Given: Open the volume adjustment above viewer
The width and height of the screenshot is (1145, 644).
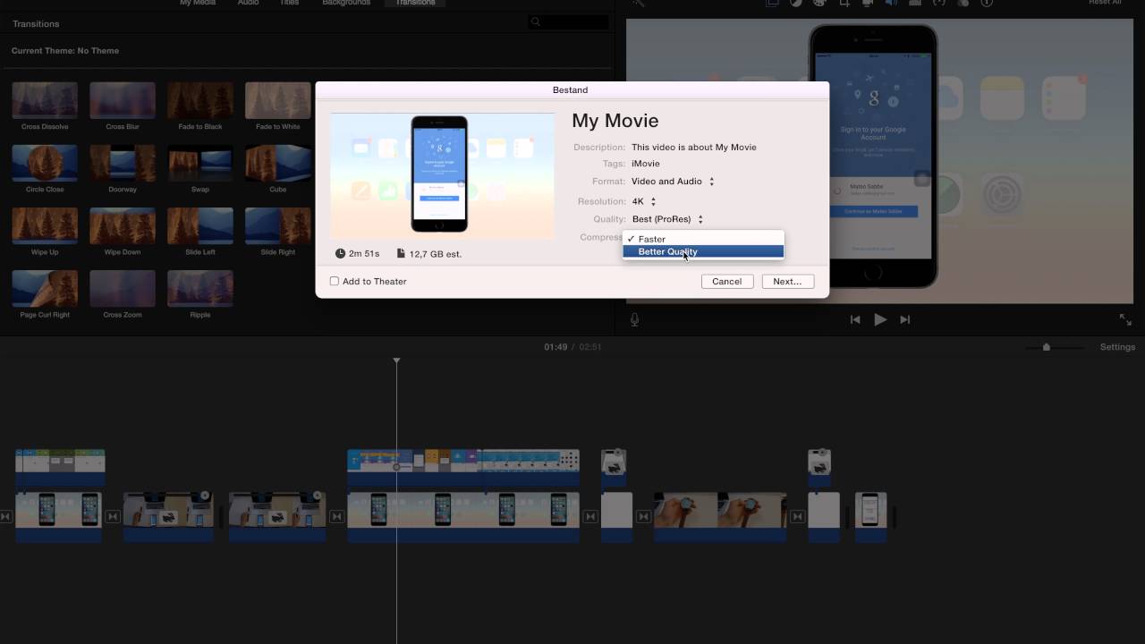Looking at the screenshot, I should point(891,3).
